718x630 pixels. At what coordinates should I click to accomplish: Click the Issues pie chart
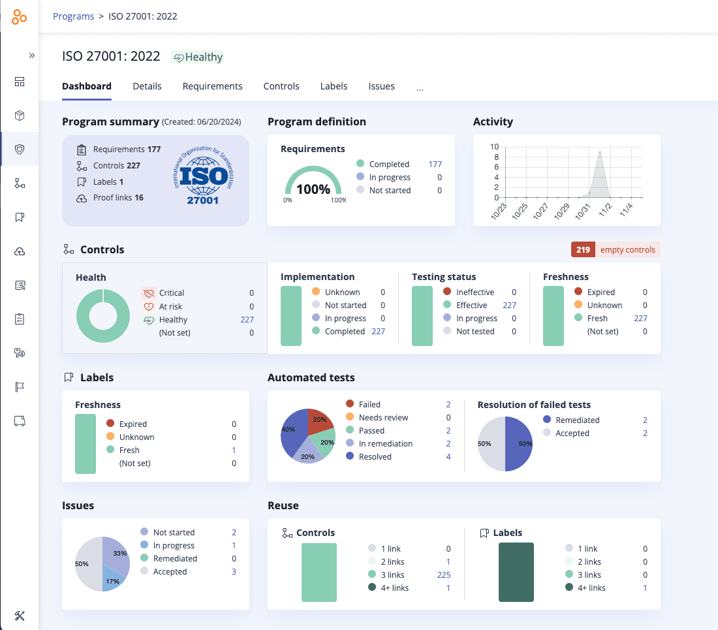[102, 563]
